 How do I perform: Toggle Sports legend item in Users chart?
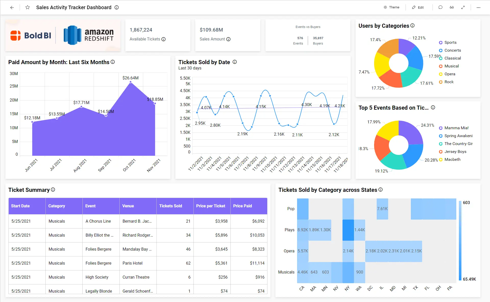click(450, 42)
